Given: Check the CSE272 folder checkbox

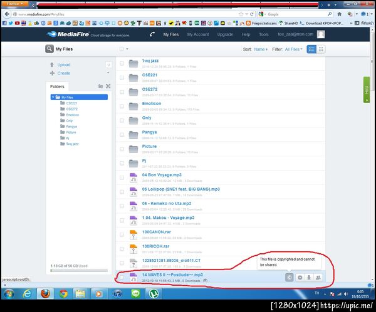Looking at the screenshot, I should point(122,92).
